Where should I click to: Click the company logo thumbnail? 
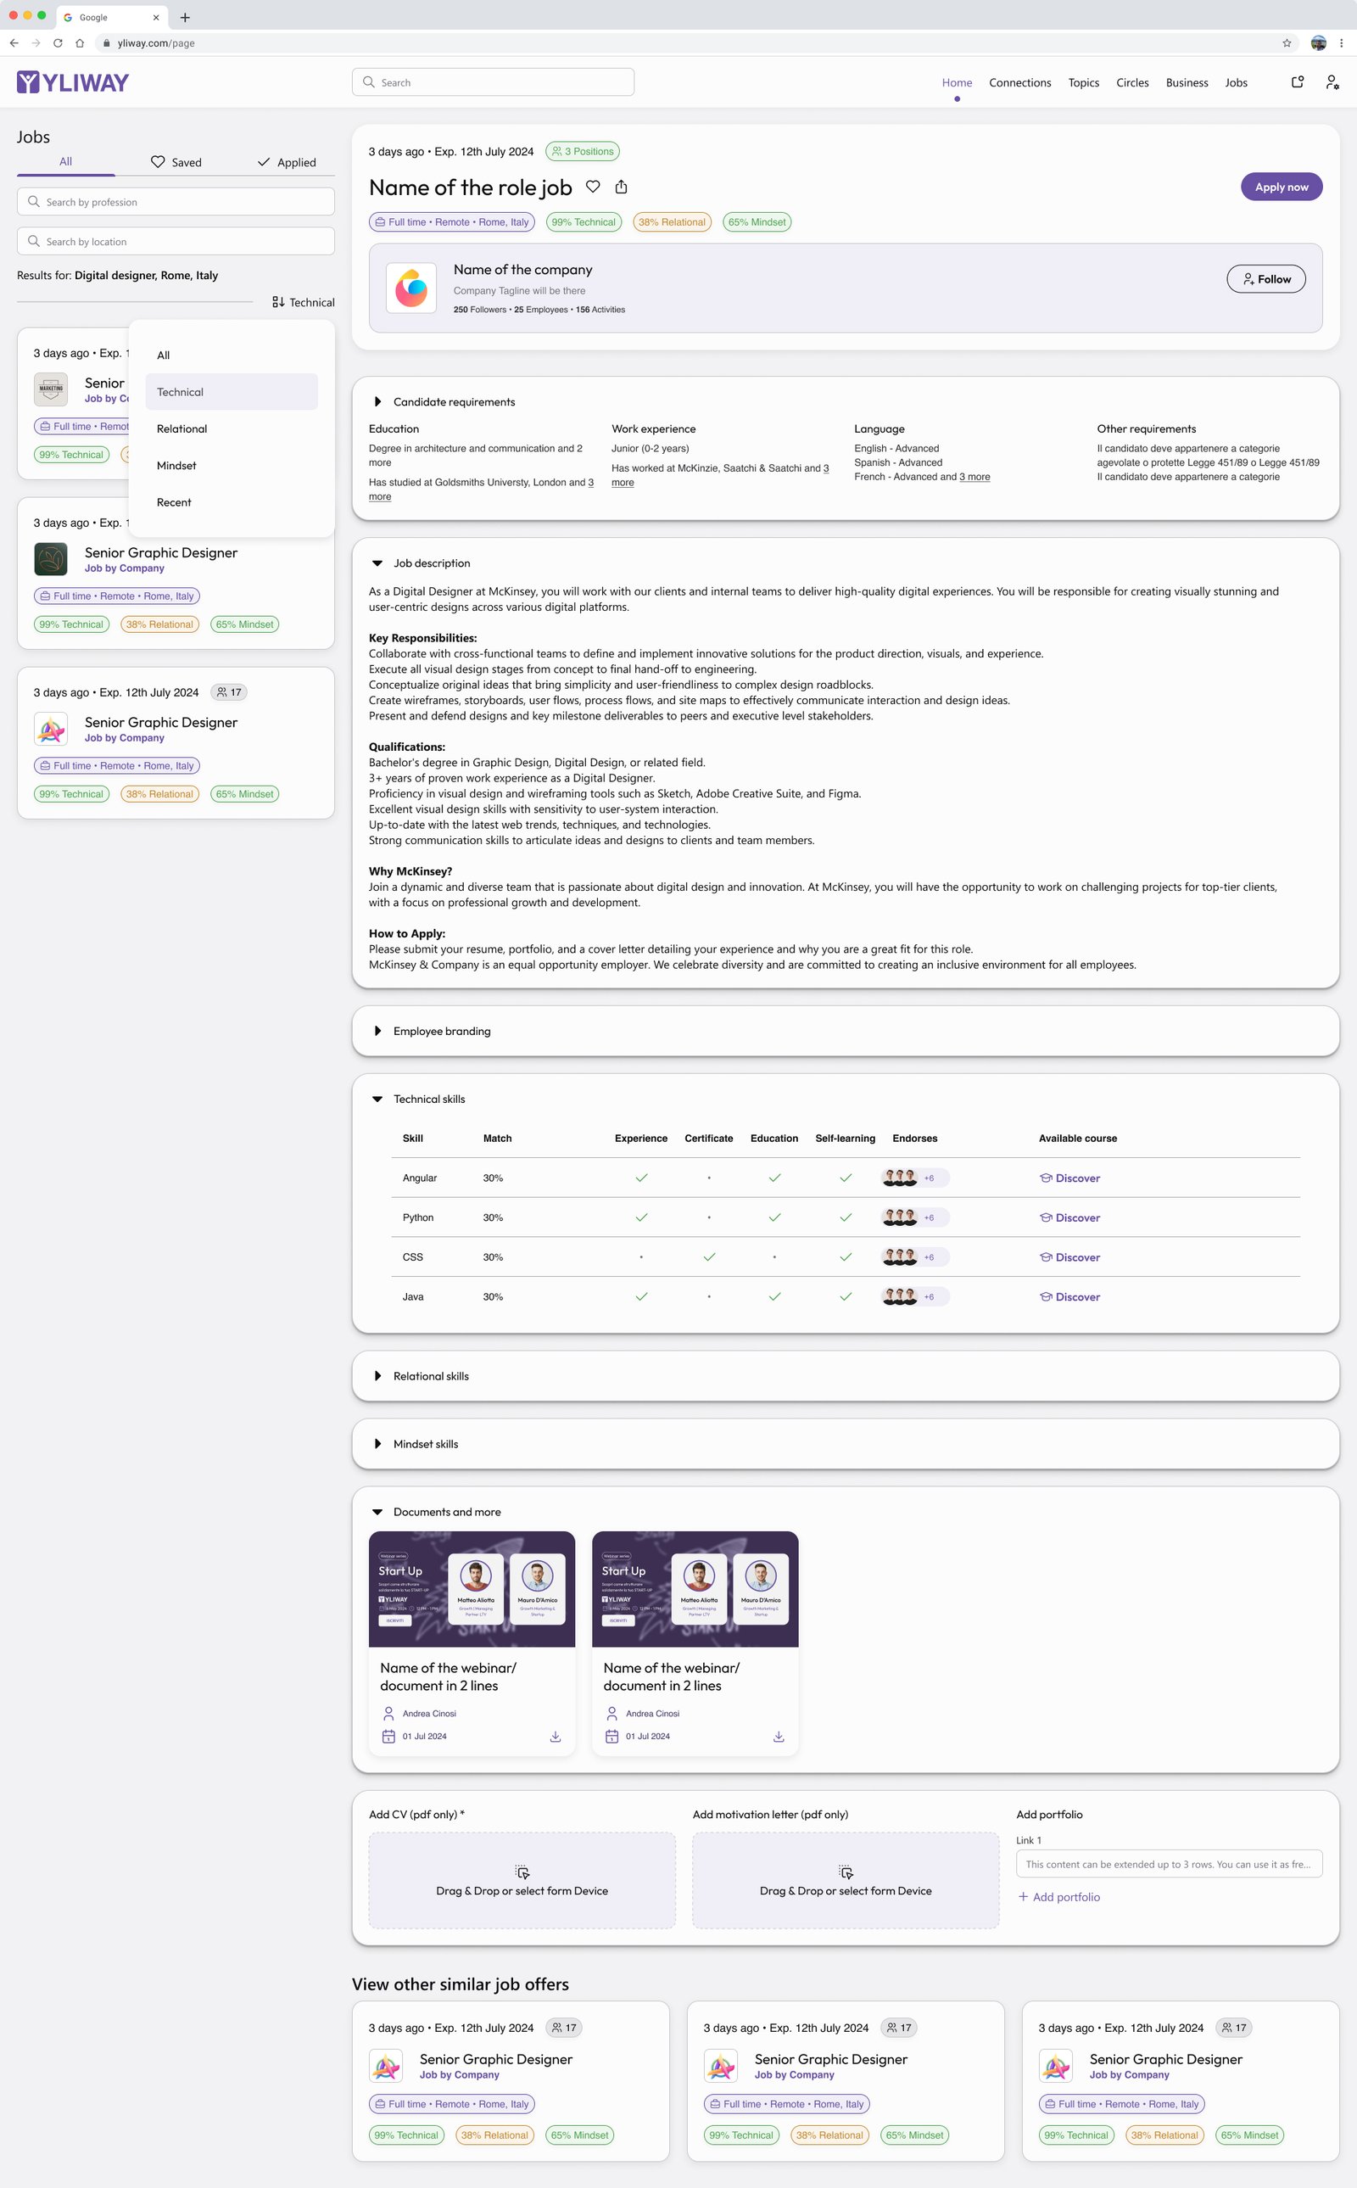coord(411,288)
